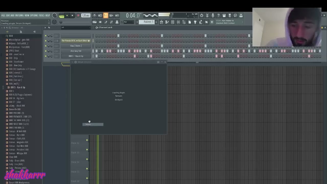Open the TOOLS menu
The image size is (327, 184).
point(41,15)
